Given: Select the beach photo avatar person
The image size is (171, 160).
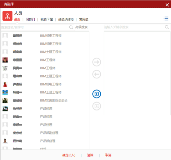Looking at the screenshot, I should point(5,92).
